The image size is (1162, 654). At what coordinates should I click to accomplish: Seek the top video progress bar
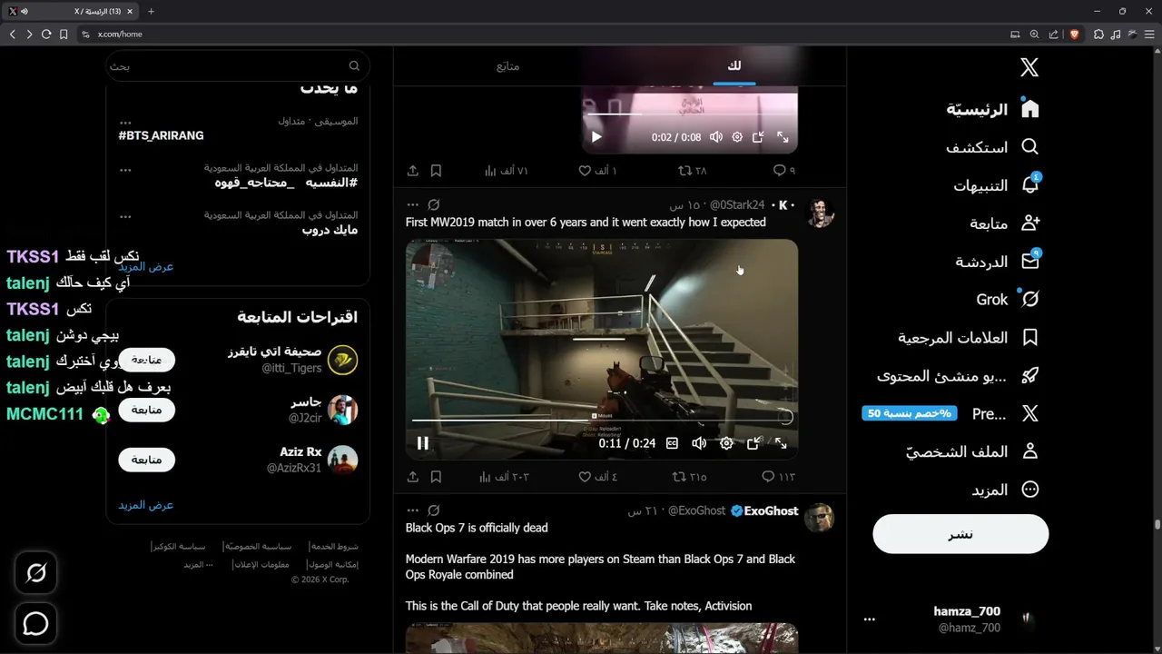tap(689, 114)
